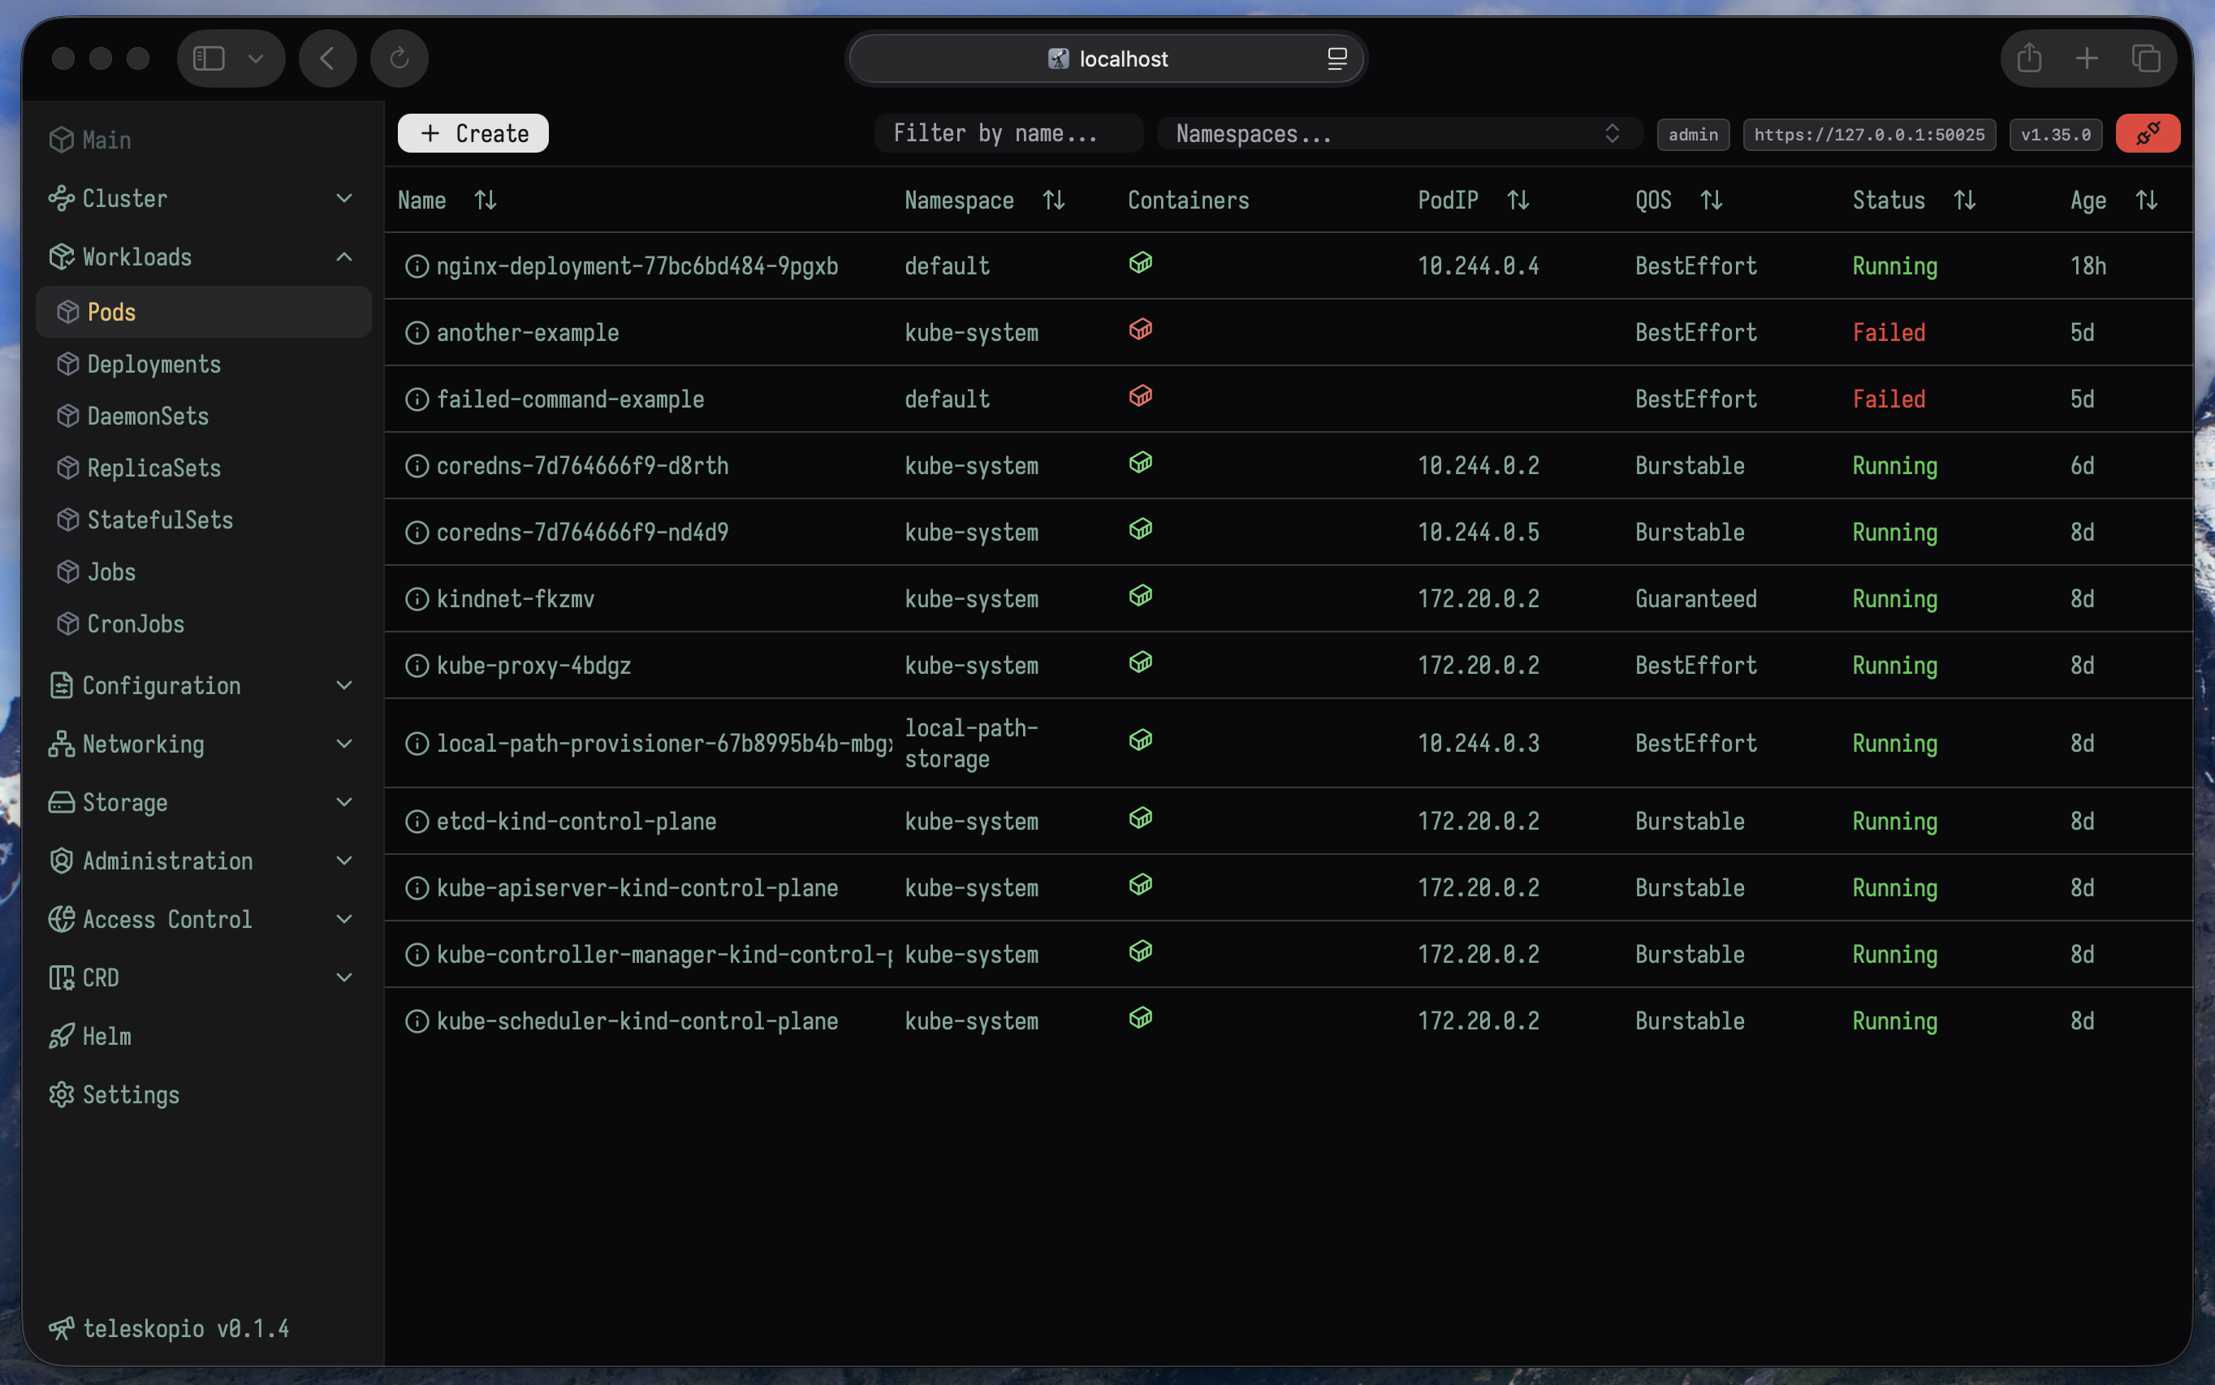Click the green container icon of nginx-deployment pod

1141,263
